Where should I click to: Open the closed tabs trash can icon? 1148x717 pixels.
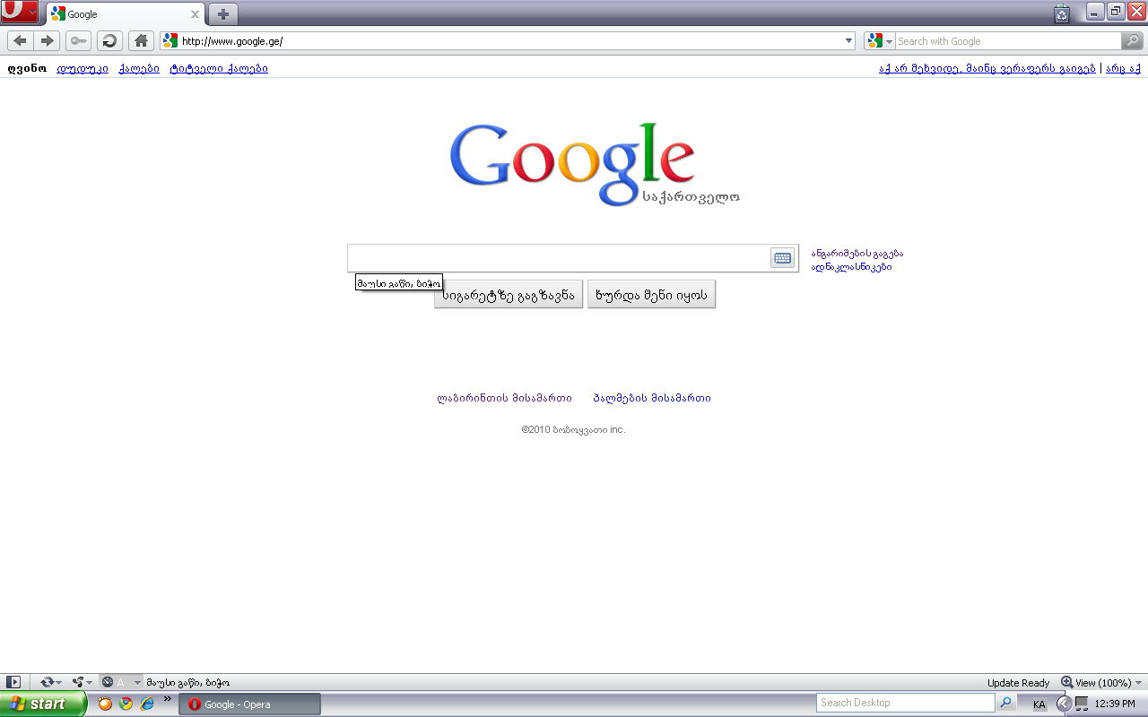pyautogui.click(x=1062, y=13)
